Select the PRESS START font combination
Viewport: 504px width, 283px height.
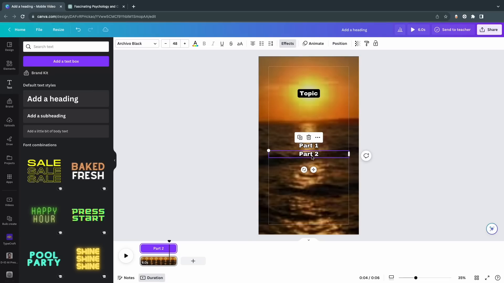point(88,215)
